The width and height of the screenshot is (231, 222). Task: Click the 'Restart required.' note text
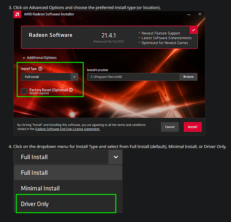(39, 93)
